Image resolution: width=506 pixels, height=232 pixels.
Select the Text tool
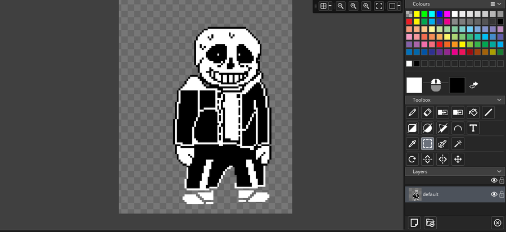click(473, 128)
